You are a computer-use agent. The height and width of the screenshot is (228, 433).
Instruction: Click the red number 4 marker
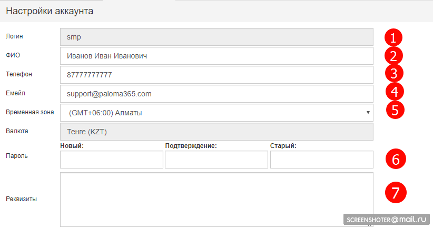(x=393, y=92)
